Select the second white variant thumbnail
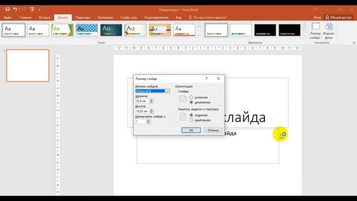The width and height of the screenshot is (357, 201). [240, 30]
